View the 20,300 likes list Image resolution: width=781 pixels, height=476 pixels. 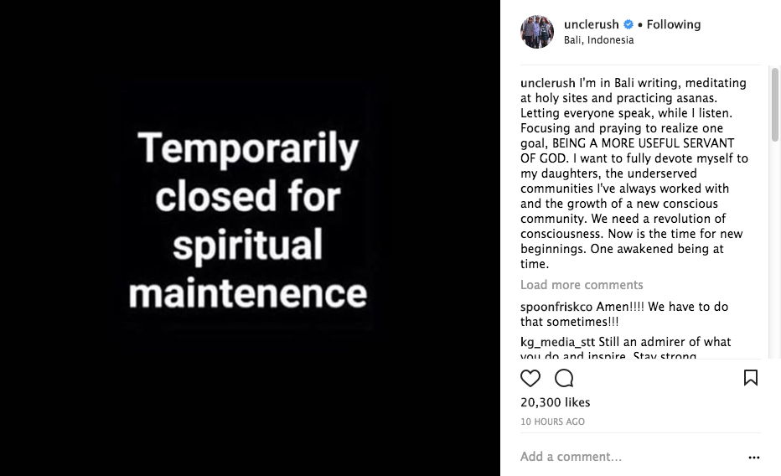(x=555, y=403)
